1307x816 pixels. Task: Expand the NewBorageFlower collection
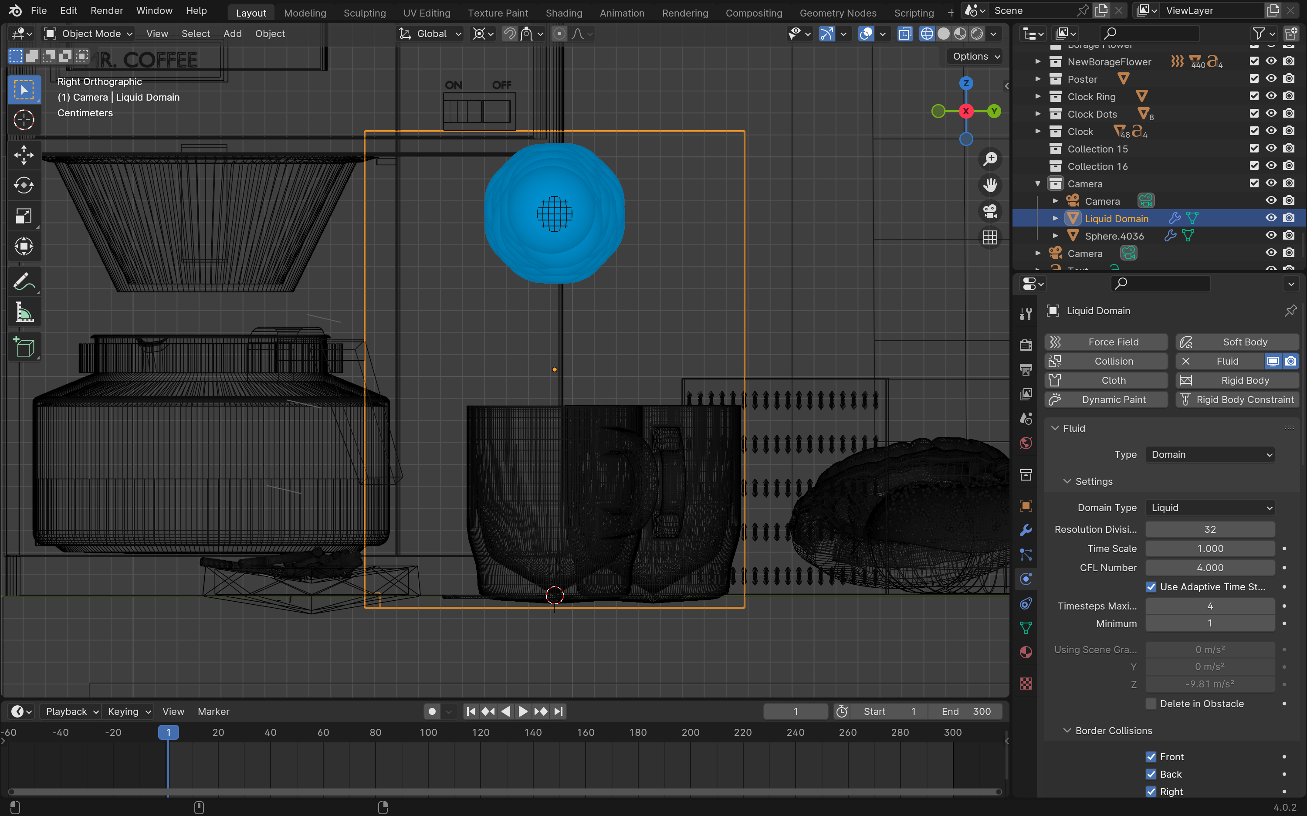[x=1038, y=61]
